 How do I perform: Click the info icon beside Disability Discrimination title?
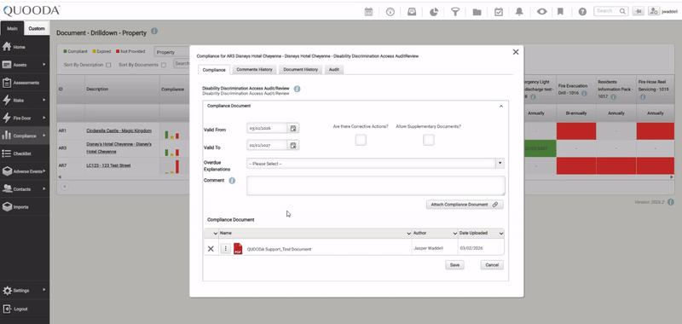[x=297, y=89]
